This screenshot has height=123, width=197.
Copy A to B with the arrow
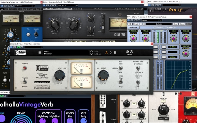coord(111,53)
